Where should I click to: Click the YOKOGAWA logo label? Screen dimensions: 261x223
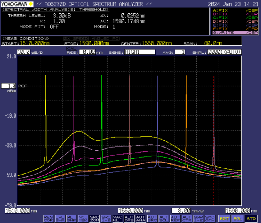pyautogui.click(x=17, y=4)
